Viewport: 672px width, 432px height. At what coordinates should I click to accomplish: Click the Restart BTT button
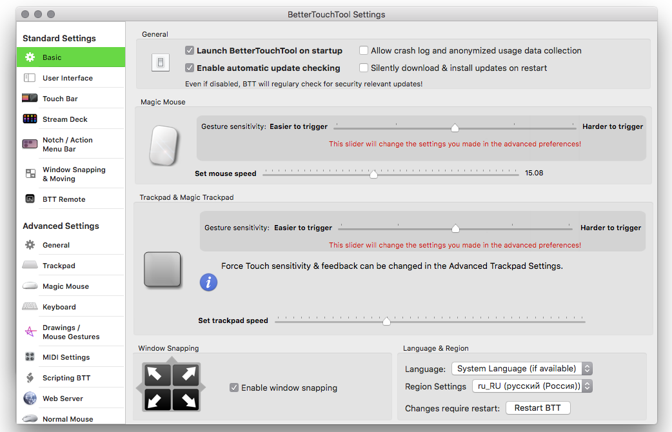[538, 408]
